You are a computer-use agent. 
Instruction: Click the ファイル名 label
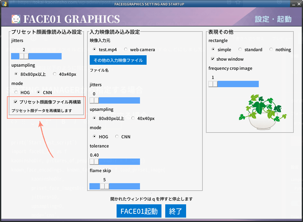pyautogui.click(x=99, y=70)
